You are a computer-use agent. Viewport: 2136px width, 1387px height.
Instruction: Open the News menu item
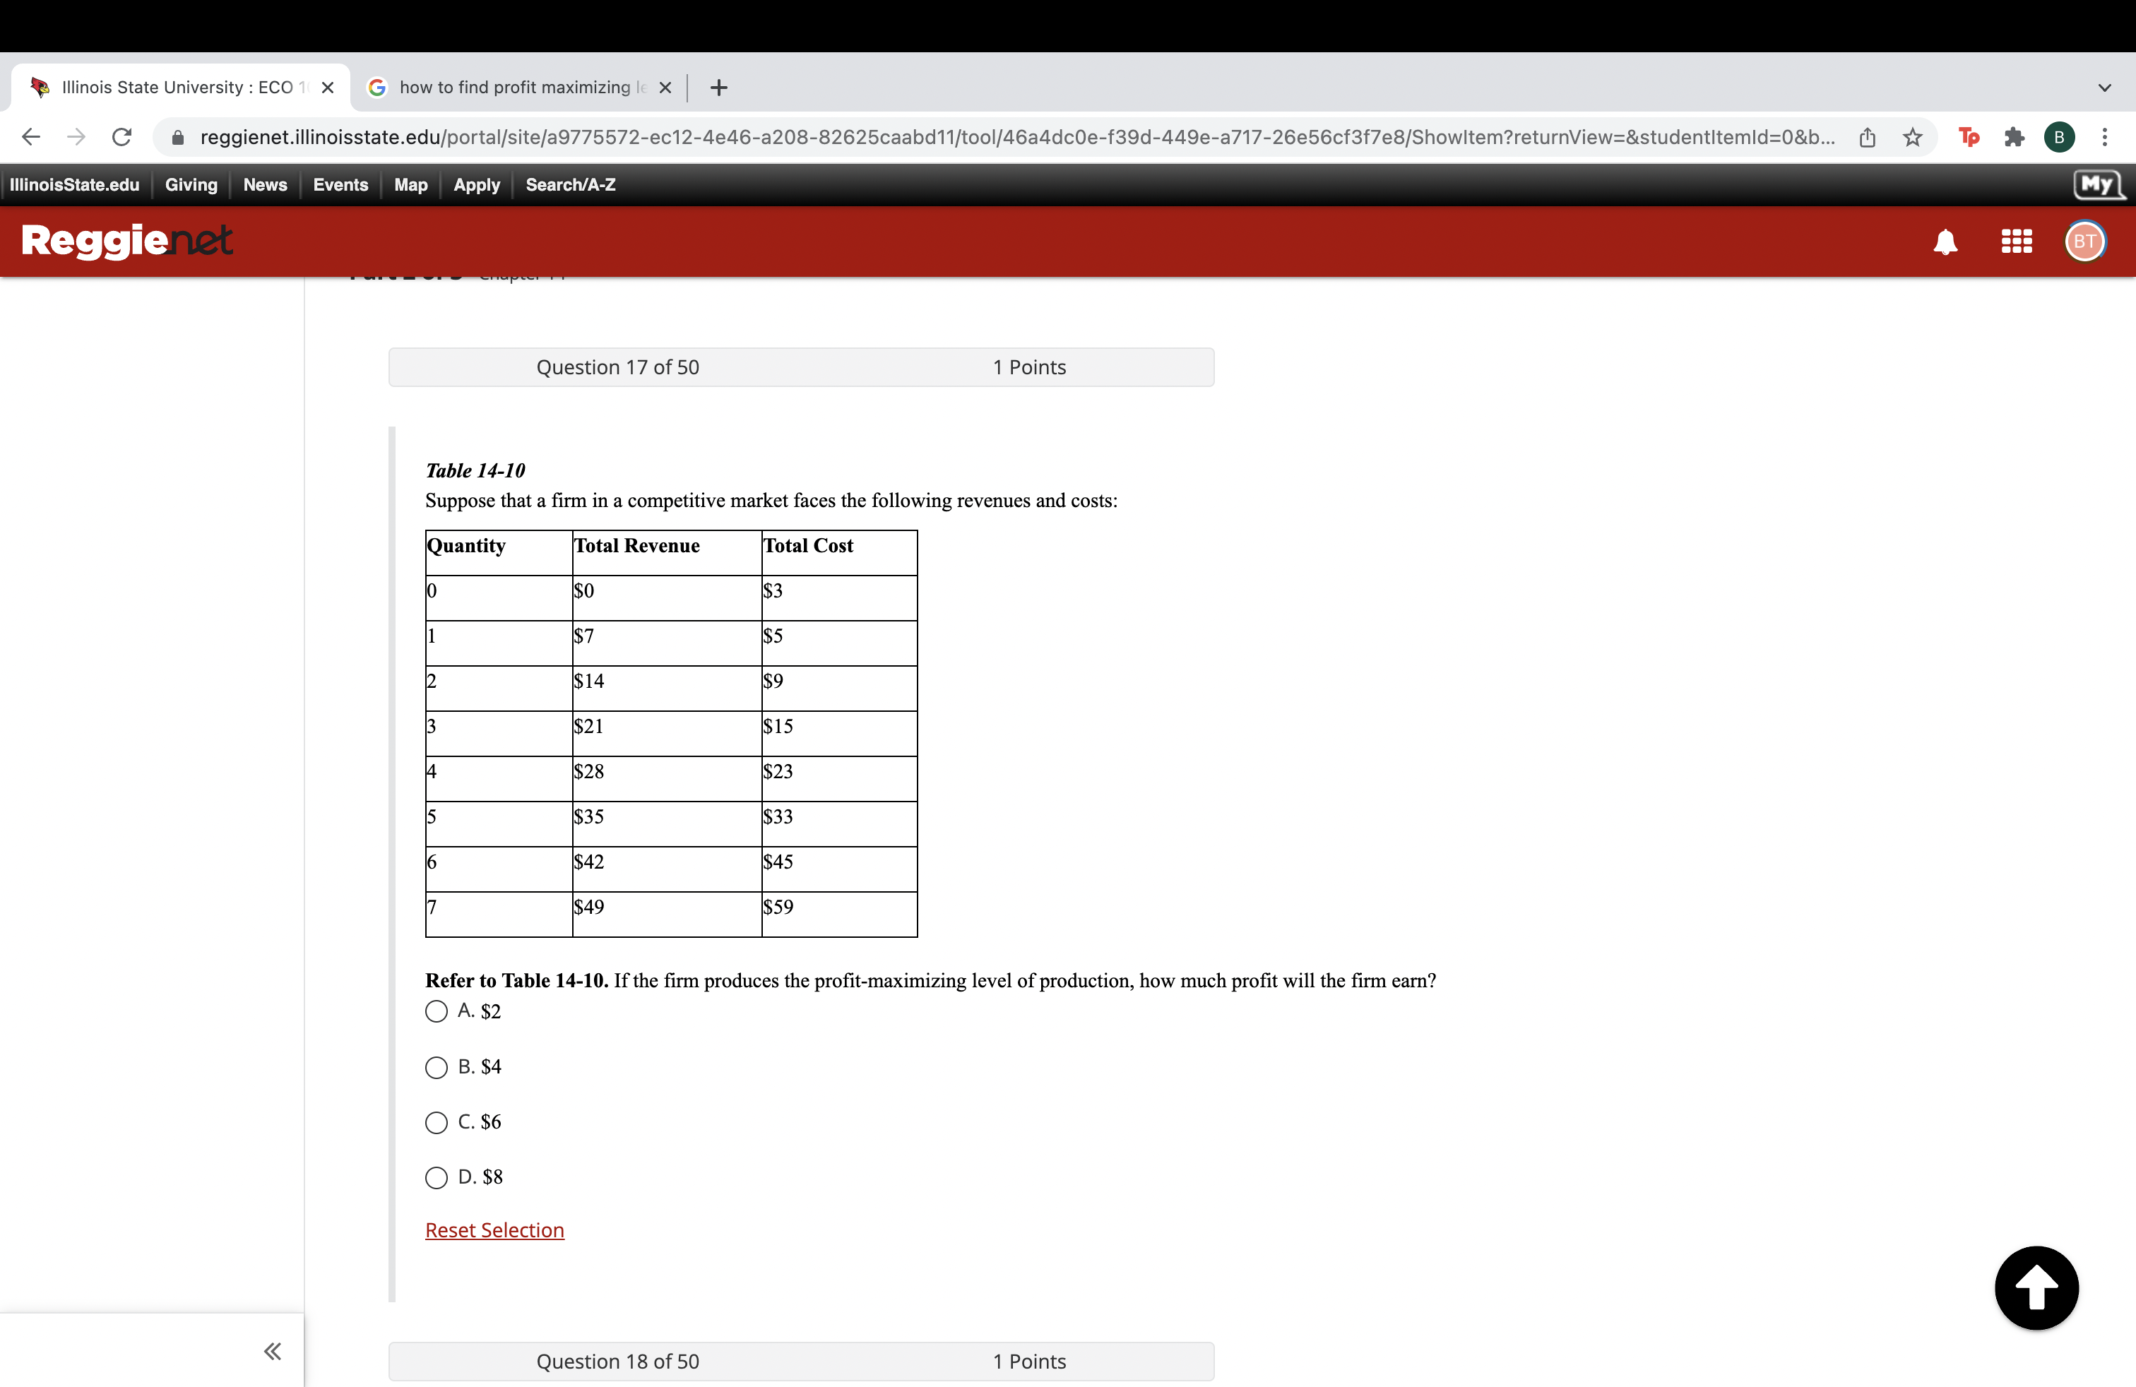point(264,184)
